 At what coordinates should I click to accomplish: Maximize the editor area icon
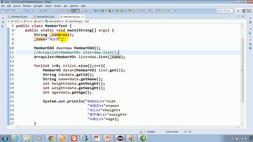point(243,17)
